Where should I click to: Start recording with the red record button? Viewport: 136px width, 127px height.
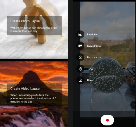click(107, 120)
